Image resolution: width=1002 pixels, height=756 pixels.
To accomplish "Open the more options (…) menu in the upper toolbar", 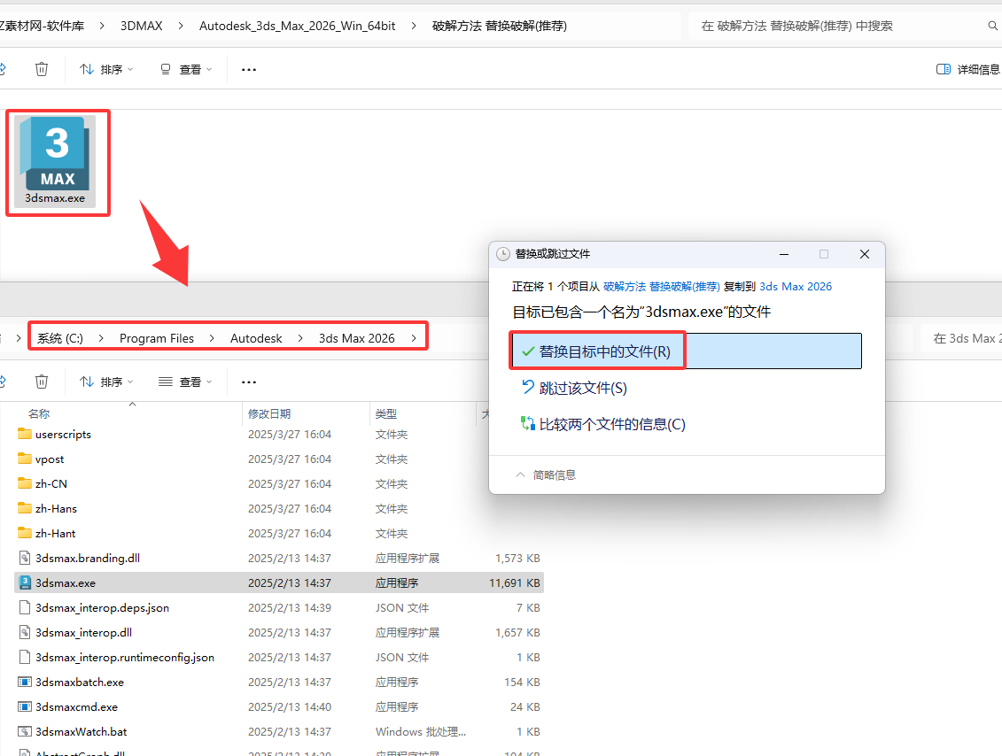I will tap(249, 69).
